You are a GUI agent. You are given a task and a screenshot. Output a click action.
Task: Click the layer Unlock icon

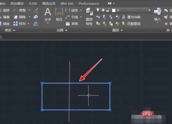(117, 24)
